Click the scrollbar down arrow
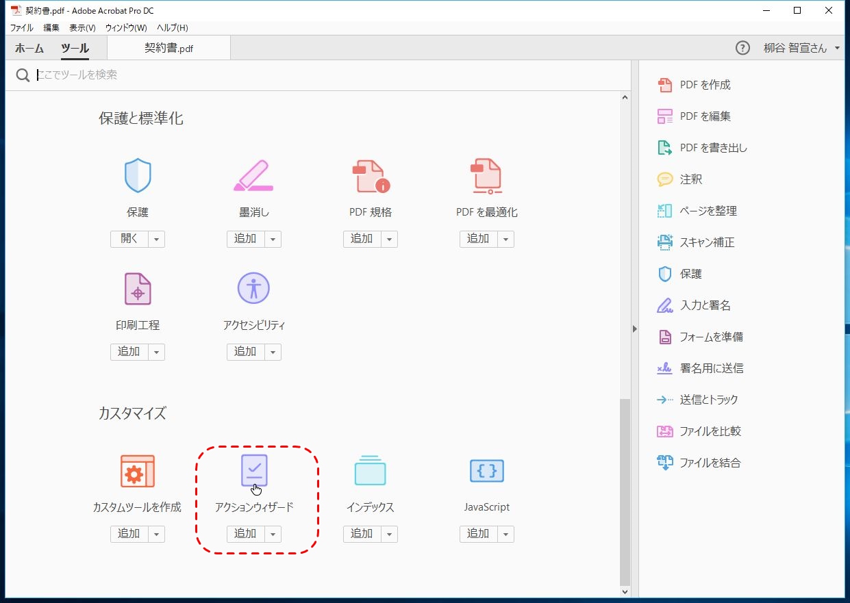The height and width of the screenshot is (603, 850). click(x=625, y=591)
